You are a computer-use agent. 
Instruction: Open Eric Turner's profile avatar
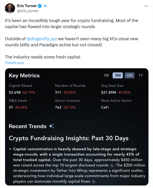(10, 8)
